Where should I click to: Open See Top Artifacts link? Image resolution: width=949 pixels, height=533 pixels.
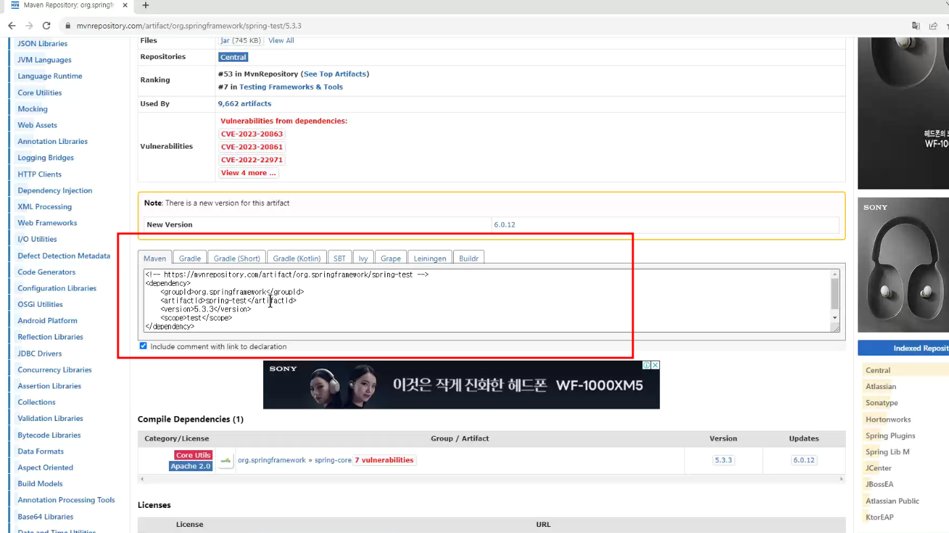coord(334,74)
